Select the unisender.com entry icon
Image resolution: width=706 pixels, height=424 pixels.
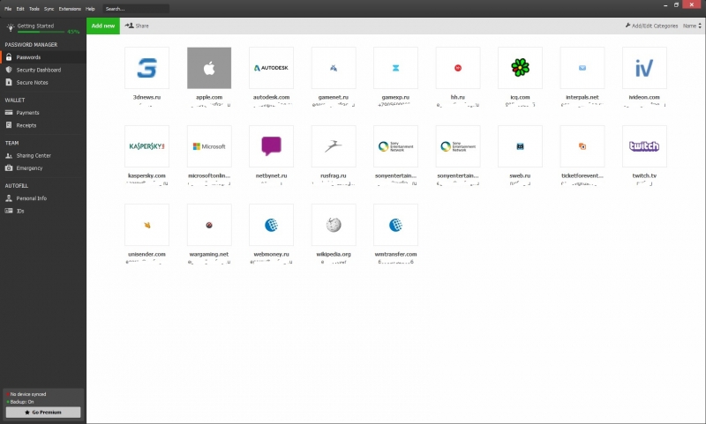[146, 225]
